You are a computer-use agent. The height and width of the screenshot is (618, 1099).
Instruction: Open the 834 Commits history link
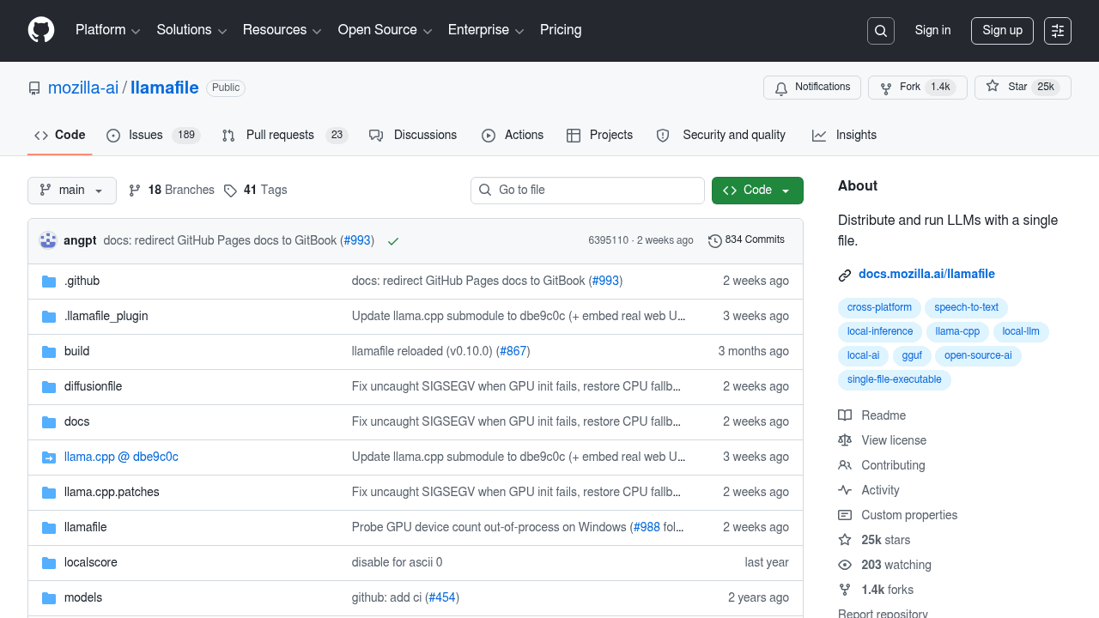point(746,240)
